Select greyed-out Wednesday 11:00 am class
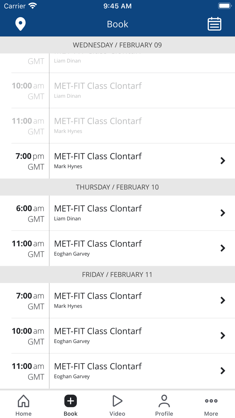Viewport: 235px width, 418px height. [98, 121]
